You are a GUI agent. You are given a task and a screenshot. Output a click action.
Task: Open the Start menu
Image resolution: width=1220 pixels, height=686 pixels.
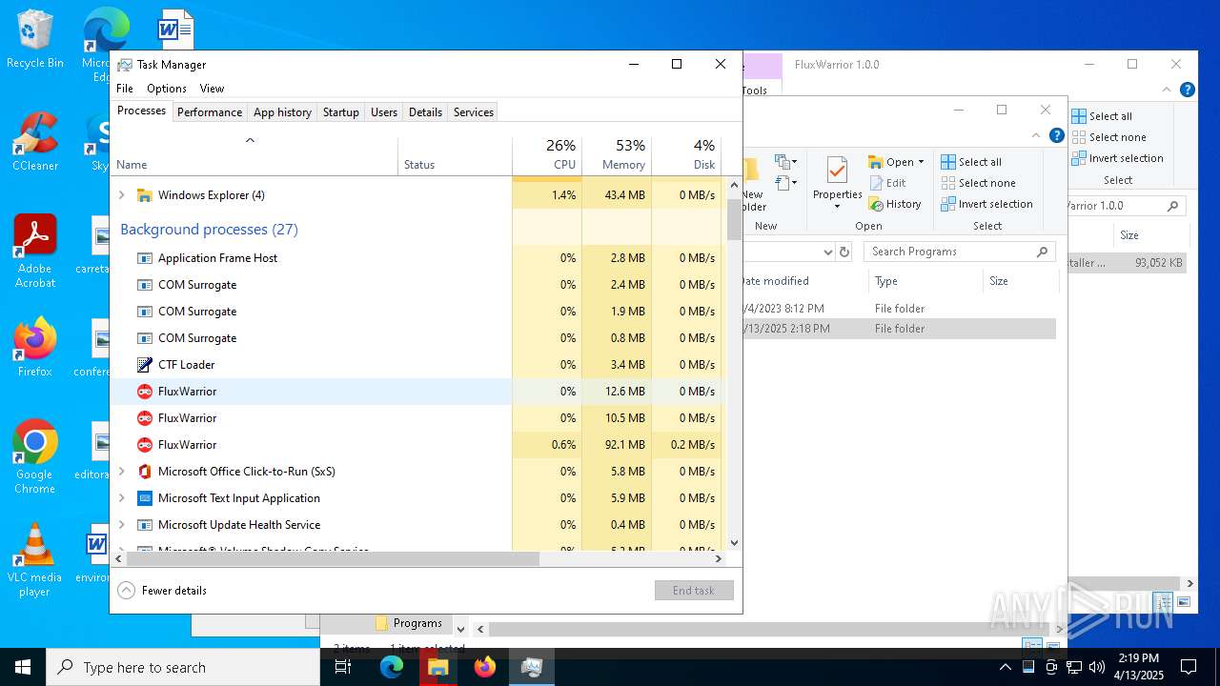pyautogui.click(x=23, y=667)
